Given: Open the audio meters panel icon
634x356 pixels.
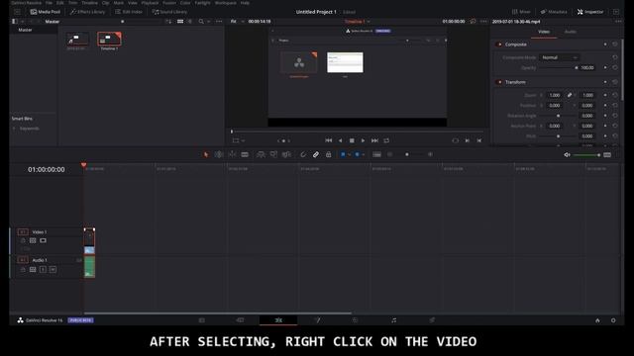Looking at the screenshot, I should (607, 155).
